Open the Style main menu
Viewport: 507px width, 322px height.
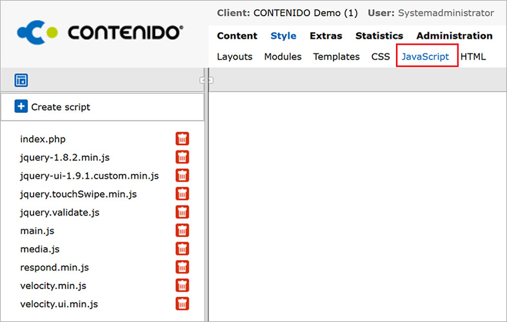point(283,35)
